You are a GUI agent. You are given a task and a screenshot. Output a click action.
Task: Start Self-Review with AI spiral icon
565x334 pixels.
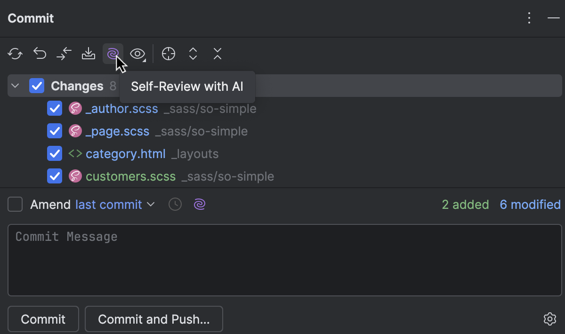tap(113, 54)
